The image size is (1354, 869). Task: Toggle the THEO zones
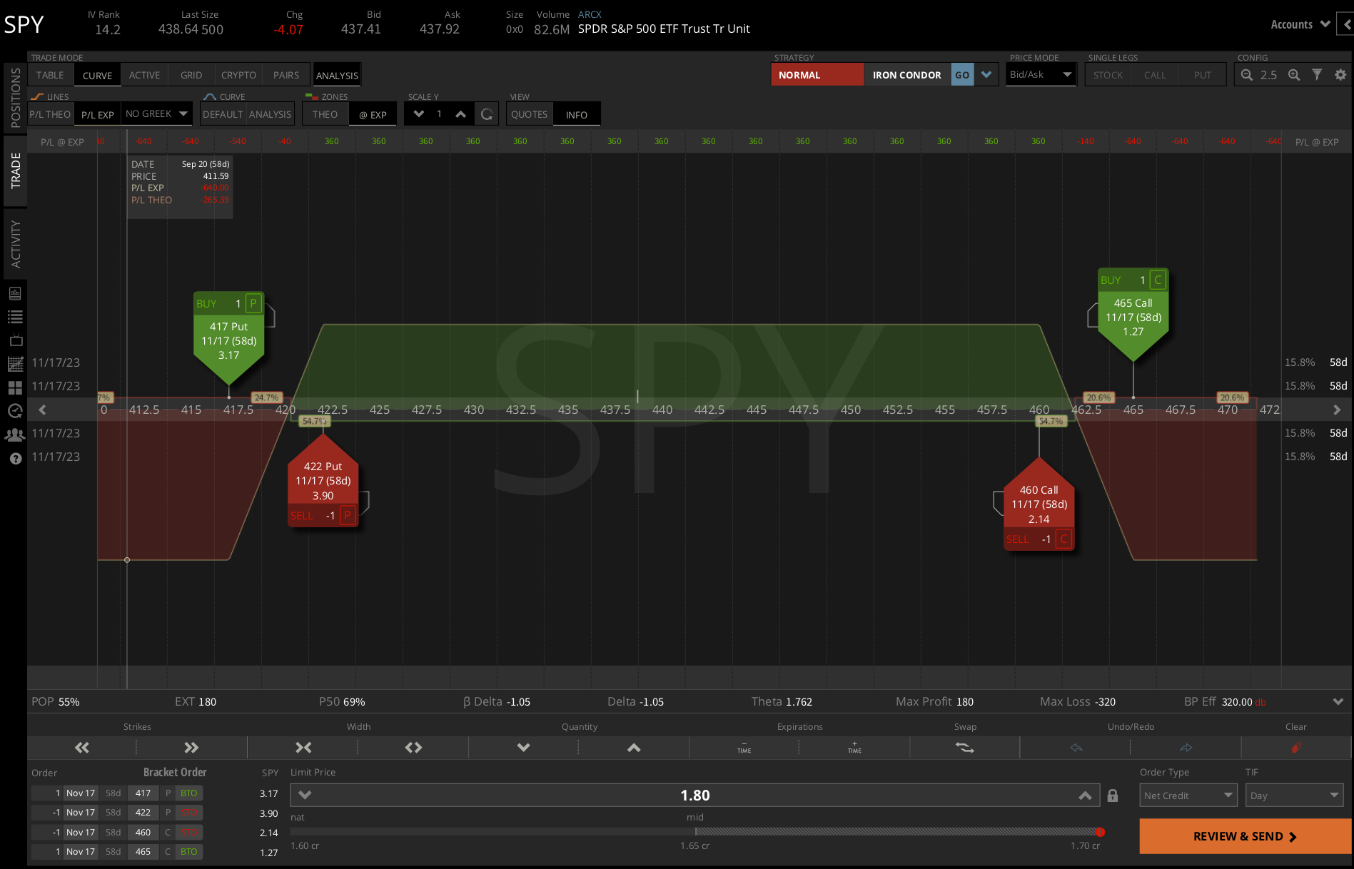click(x=325, y=114)
